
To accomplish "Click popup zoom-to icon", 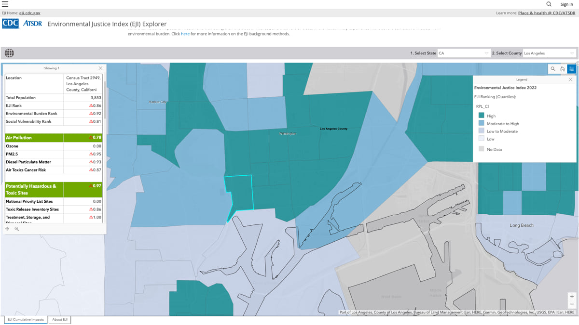I will (x=16, y=229).
